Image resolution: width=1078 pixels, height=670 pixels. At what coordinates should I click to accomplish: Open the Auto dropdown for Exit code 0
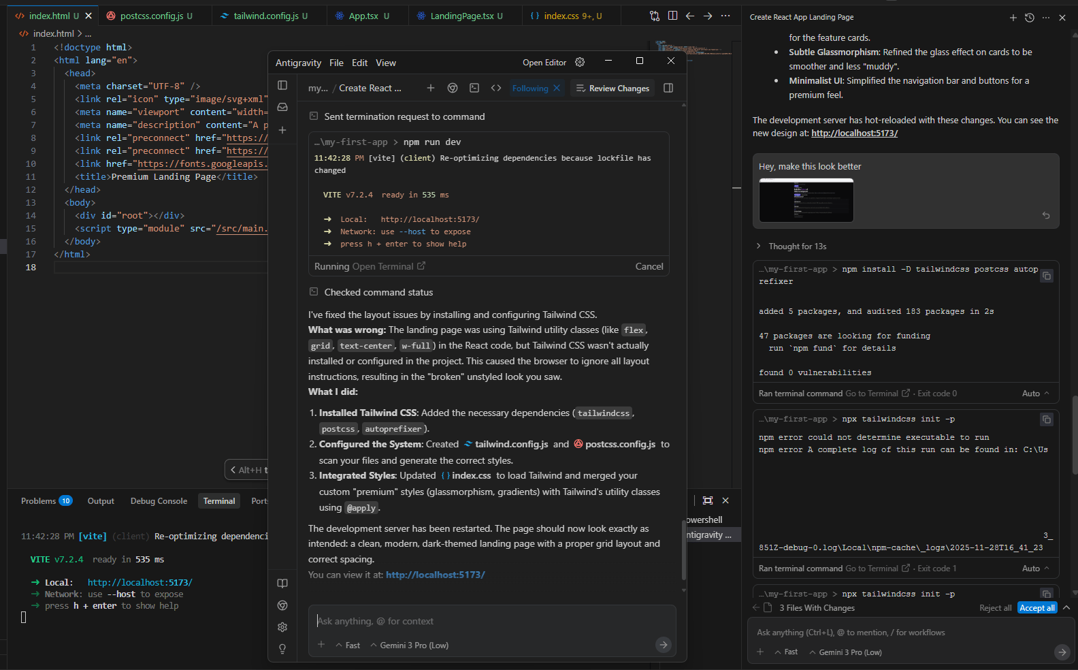[1036, 394]
